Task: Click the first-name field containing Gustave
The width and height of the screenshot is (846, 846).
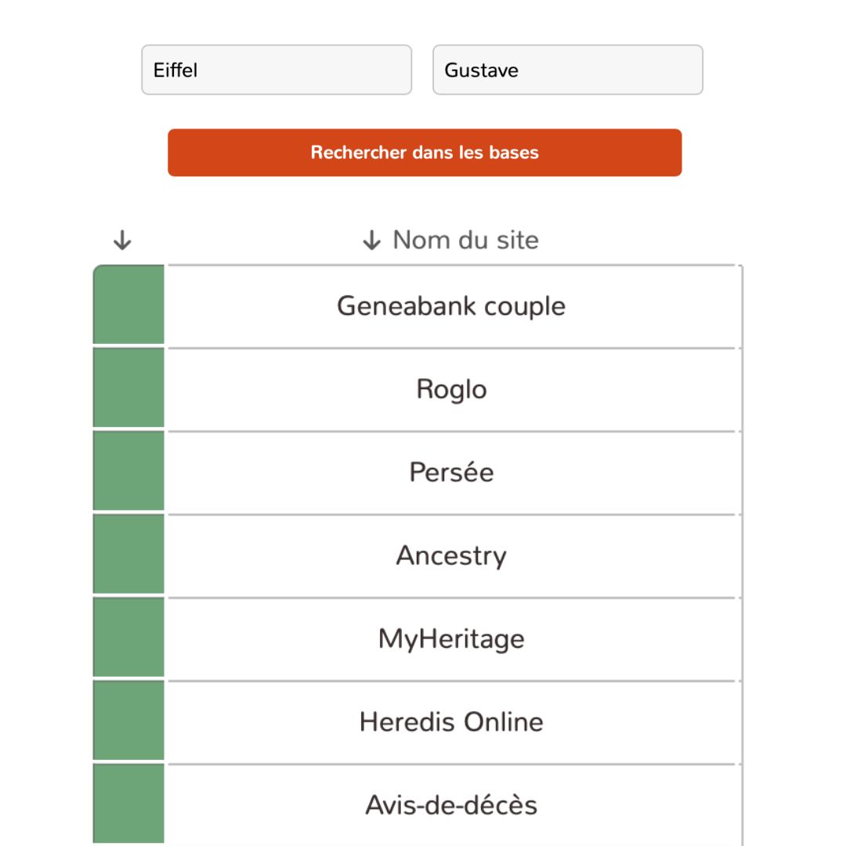Action: (568, 70)
